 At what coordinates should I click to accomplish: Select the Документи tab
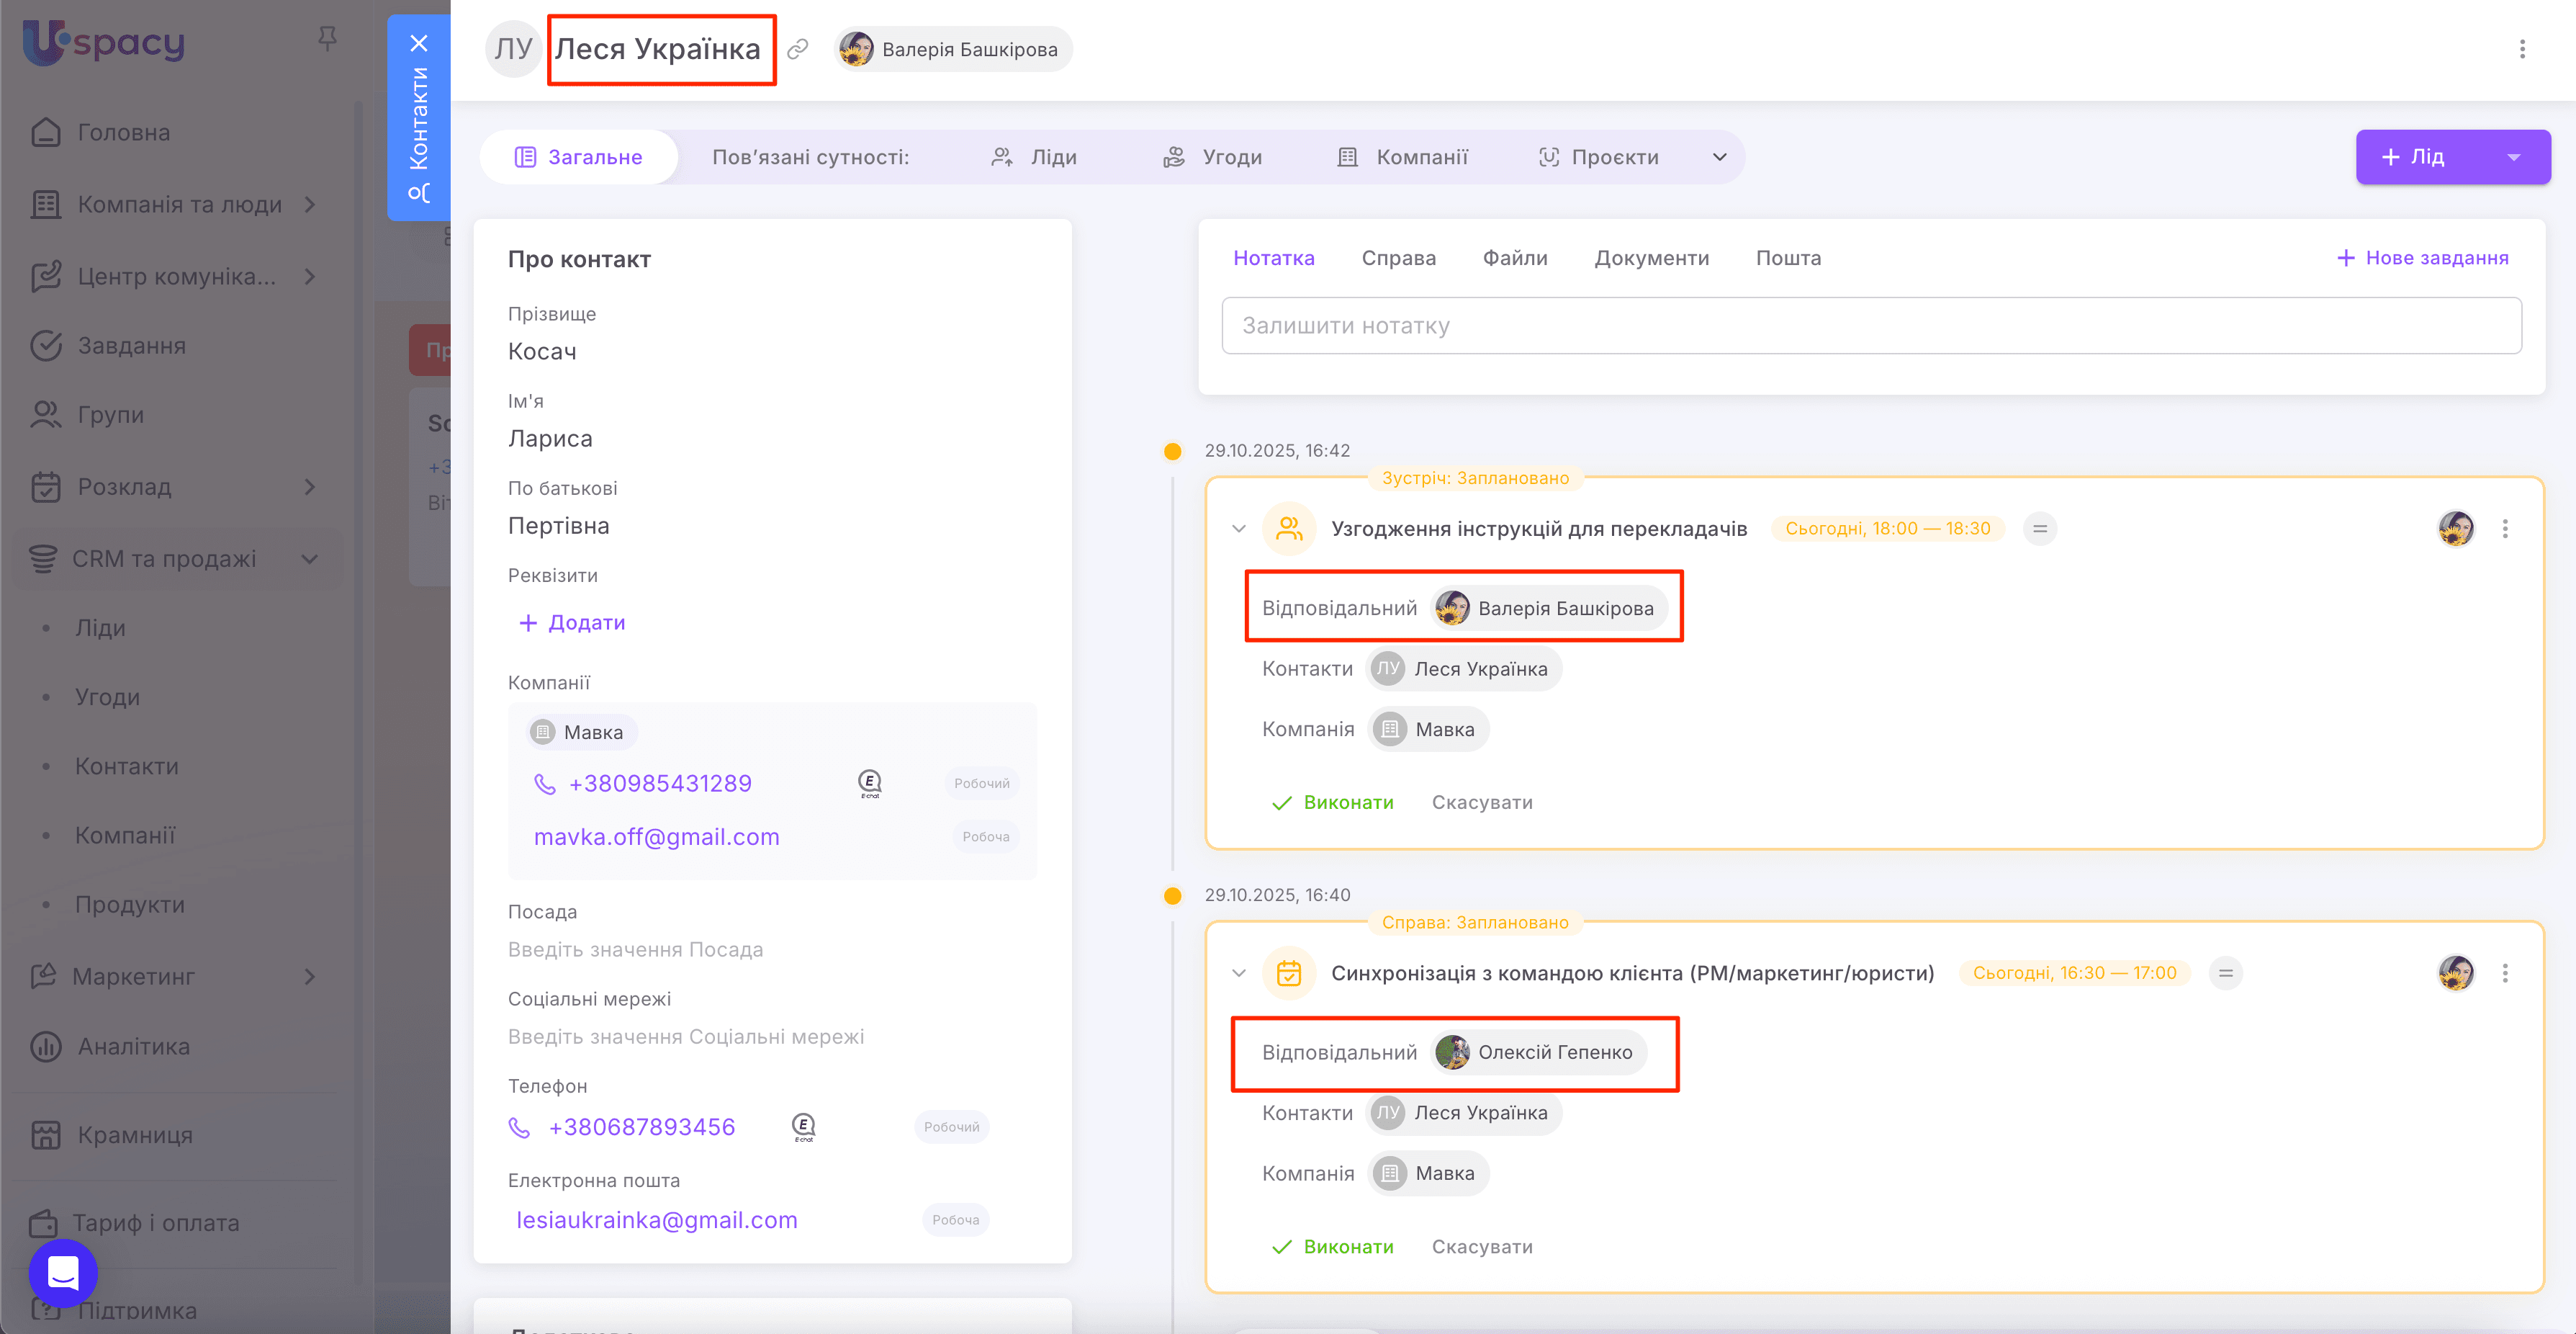coord(1652,258)
